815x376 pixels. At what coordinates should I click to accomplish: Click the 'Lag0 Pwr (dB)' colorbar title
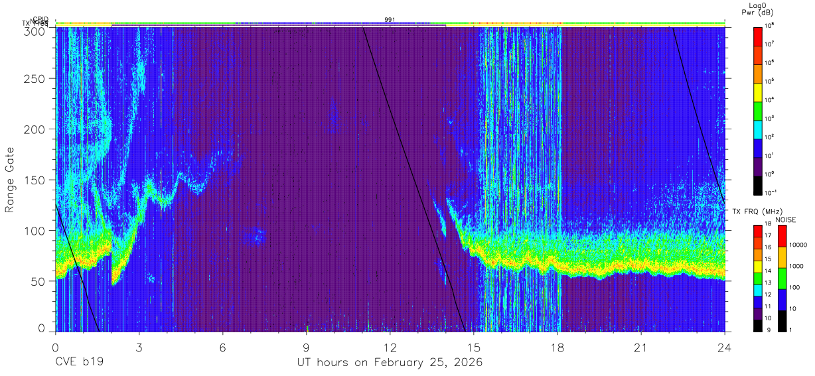pyautogui.click(x=758, y=9)
